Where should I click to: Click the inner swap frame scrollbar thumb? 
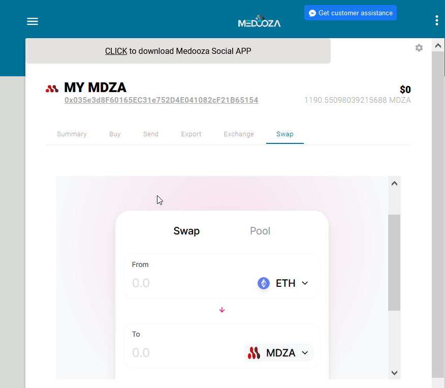[394, 263]
